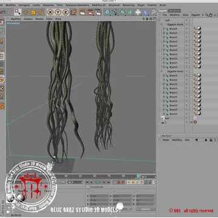Click the coordinate system cube icon
The image size is (218, 218).
[x=74, y=12]
